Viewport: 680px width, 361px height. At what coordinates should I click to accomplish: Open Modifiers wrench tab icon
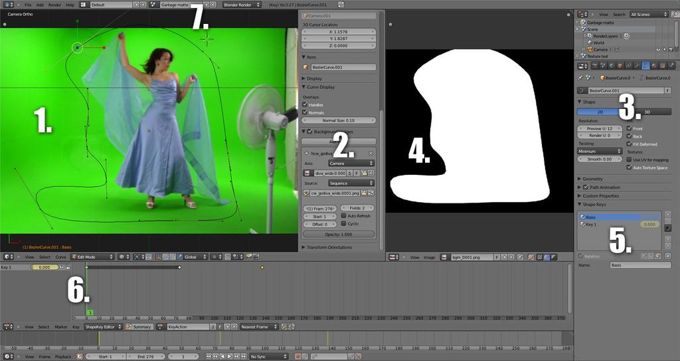(637, 66)
